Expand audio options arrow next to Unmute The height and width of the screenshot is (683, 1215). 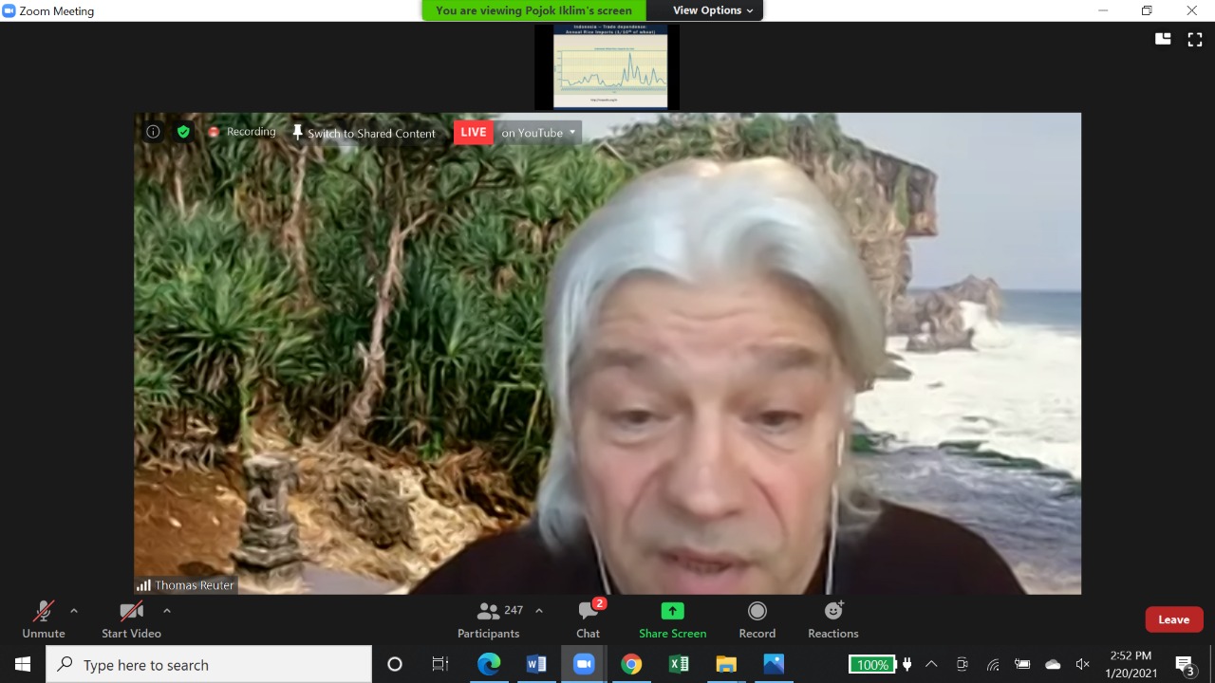pyautogui.click(x=74, y=611)
